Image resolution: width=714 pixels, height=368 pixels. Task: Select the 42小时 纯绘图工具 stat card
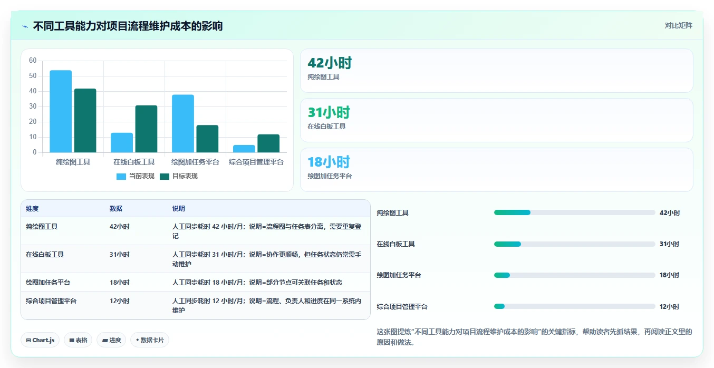click(x=496, y=71)
